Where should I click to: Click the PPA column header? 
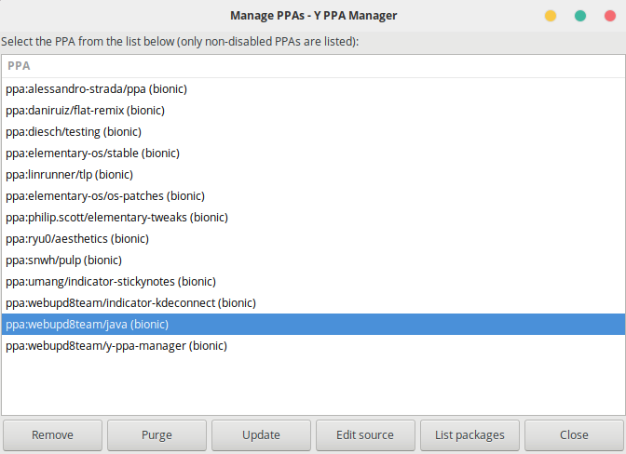(x=313, y=66)
